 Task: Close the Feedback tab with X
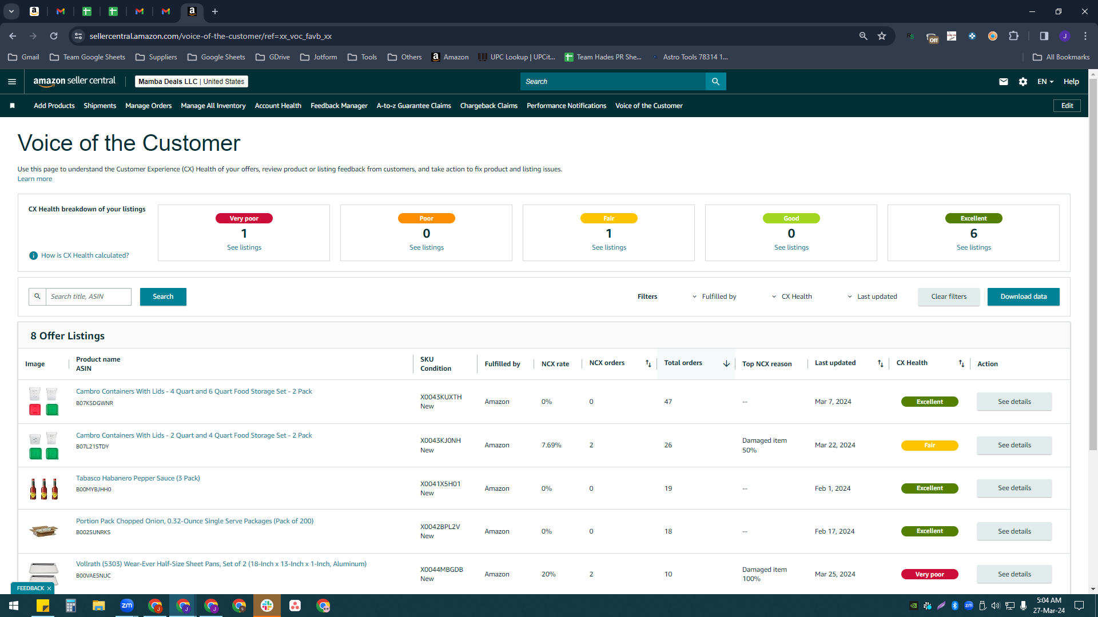pos(49,588)
